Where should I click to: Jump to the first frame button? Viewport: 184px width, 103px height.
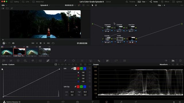(x=33, y=43)
